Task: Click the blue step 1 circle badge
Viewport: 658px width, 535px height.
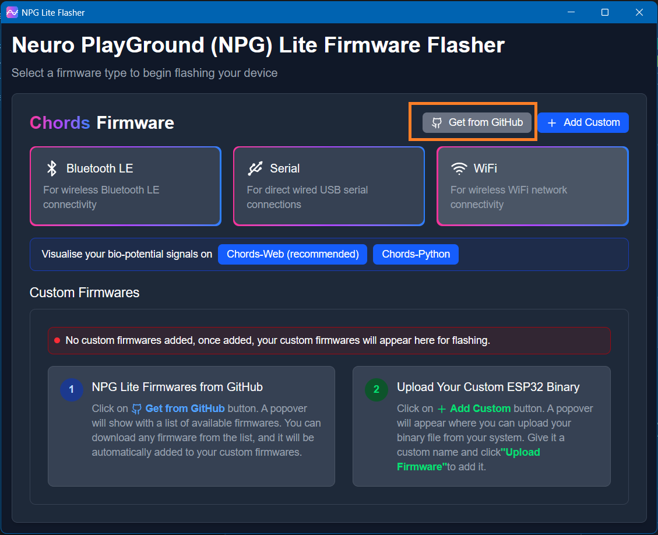Action: [x=72, y=390]
